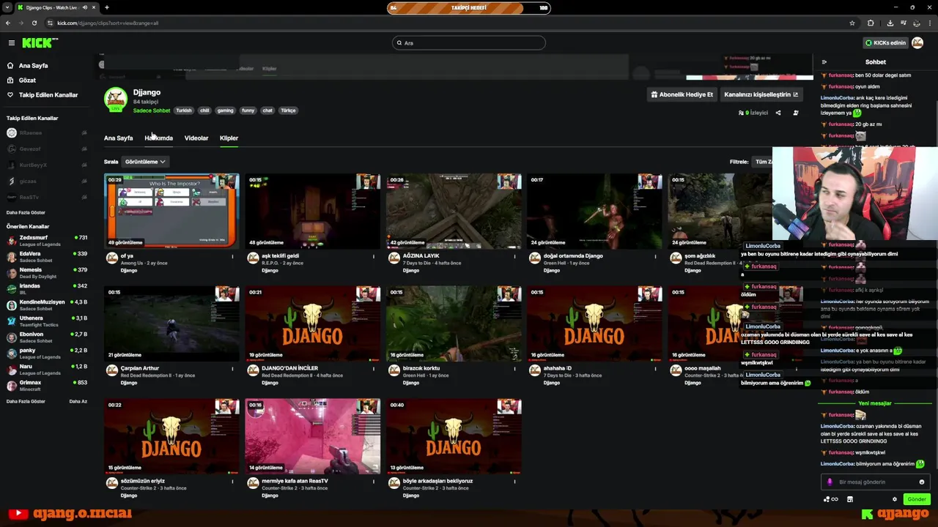Open options menu of 'AĞZINA LAYIK' clip
The width and height of the screenshot is (938, 527).
pyautogui.click(x=514, y=256)
